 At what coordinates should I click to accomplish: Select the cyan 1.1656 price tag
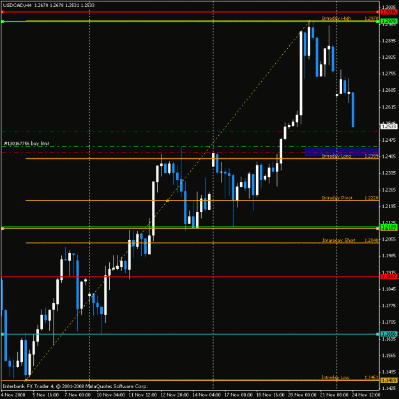point(389,334)
